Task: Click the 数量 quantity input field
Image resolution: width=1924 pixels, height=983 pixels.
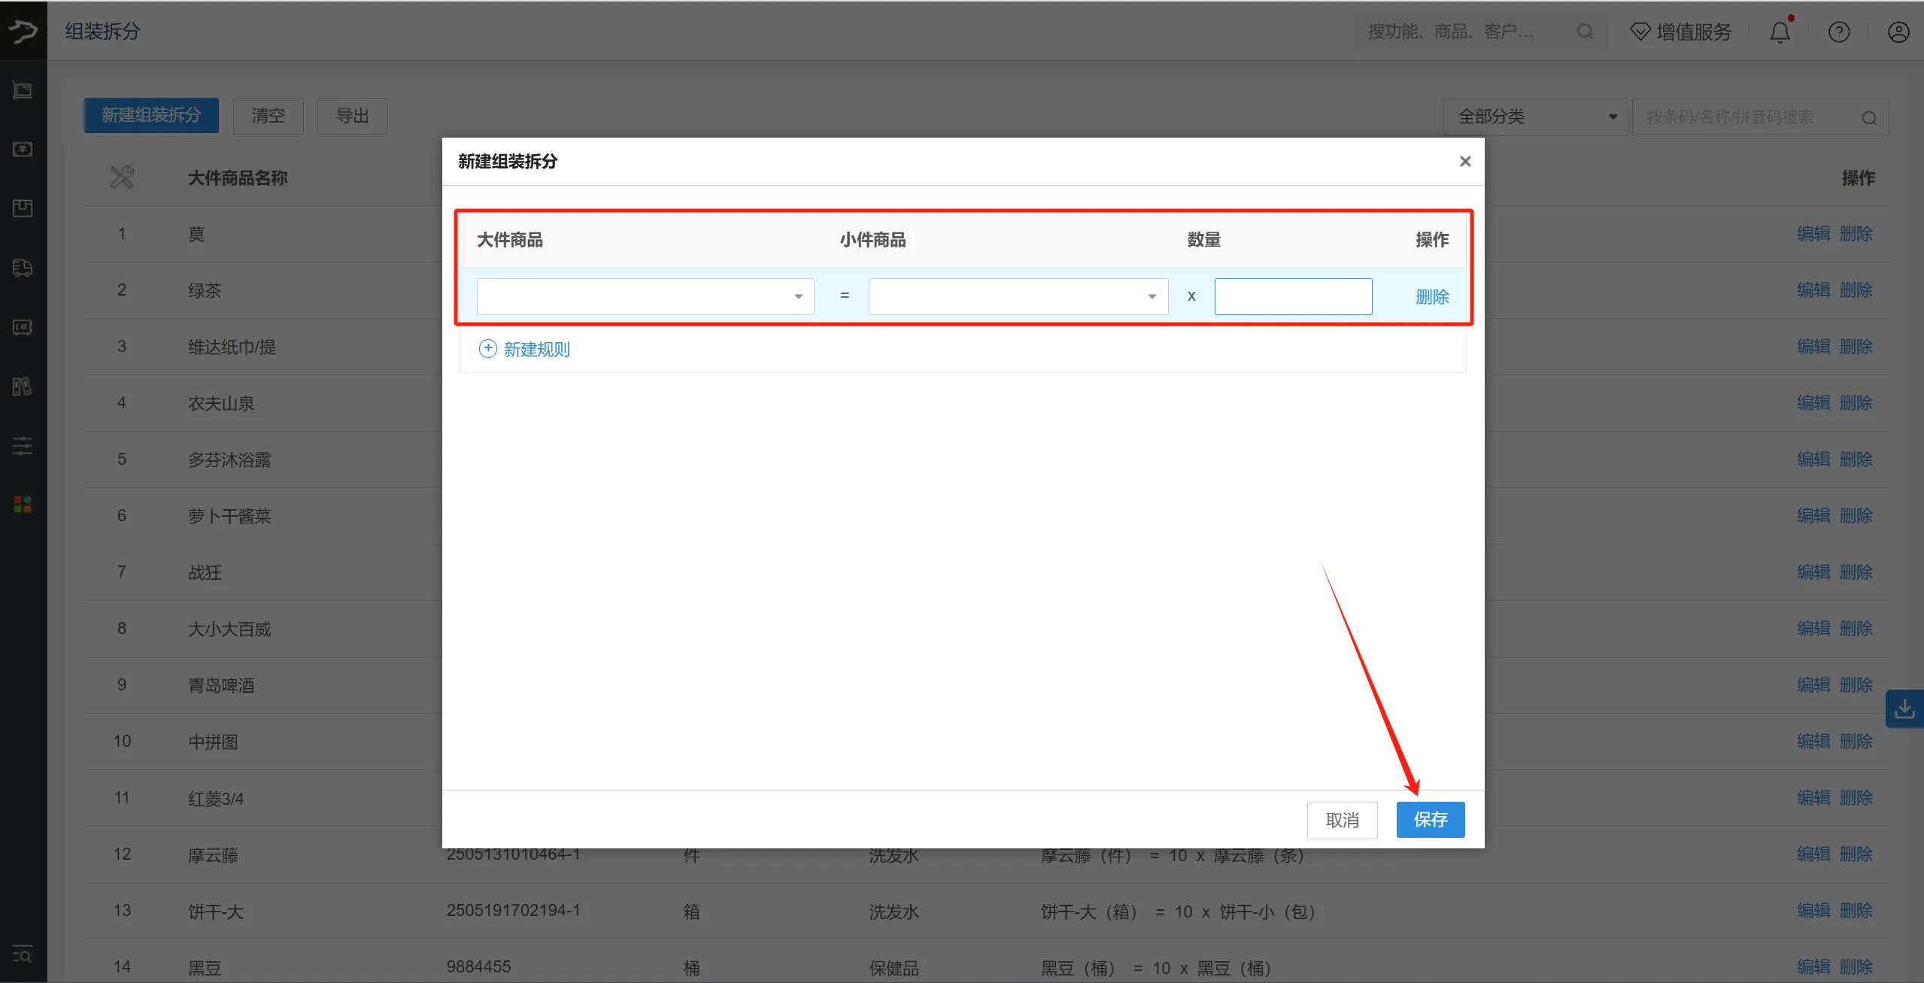Action: pos(1292,296)
